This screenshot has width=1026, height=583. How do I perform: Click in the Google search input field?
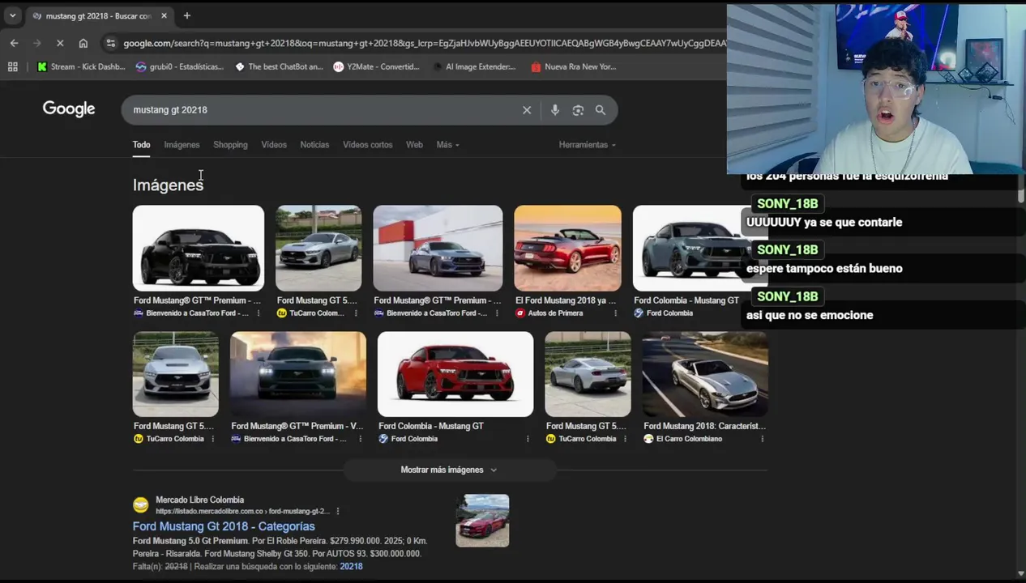(324, 110)
